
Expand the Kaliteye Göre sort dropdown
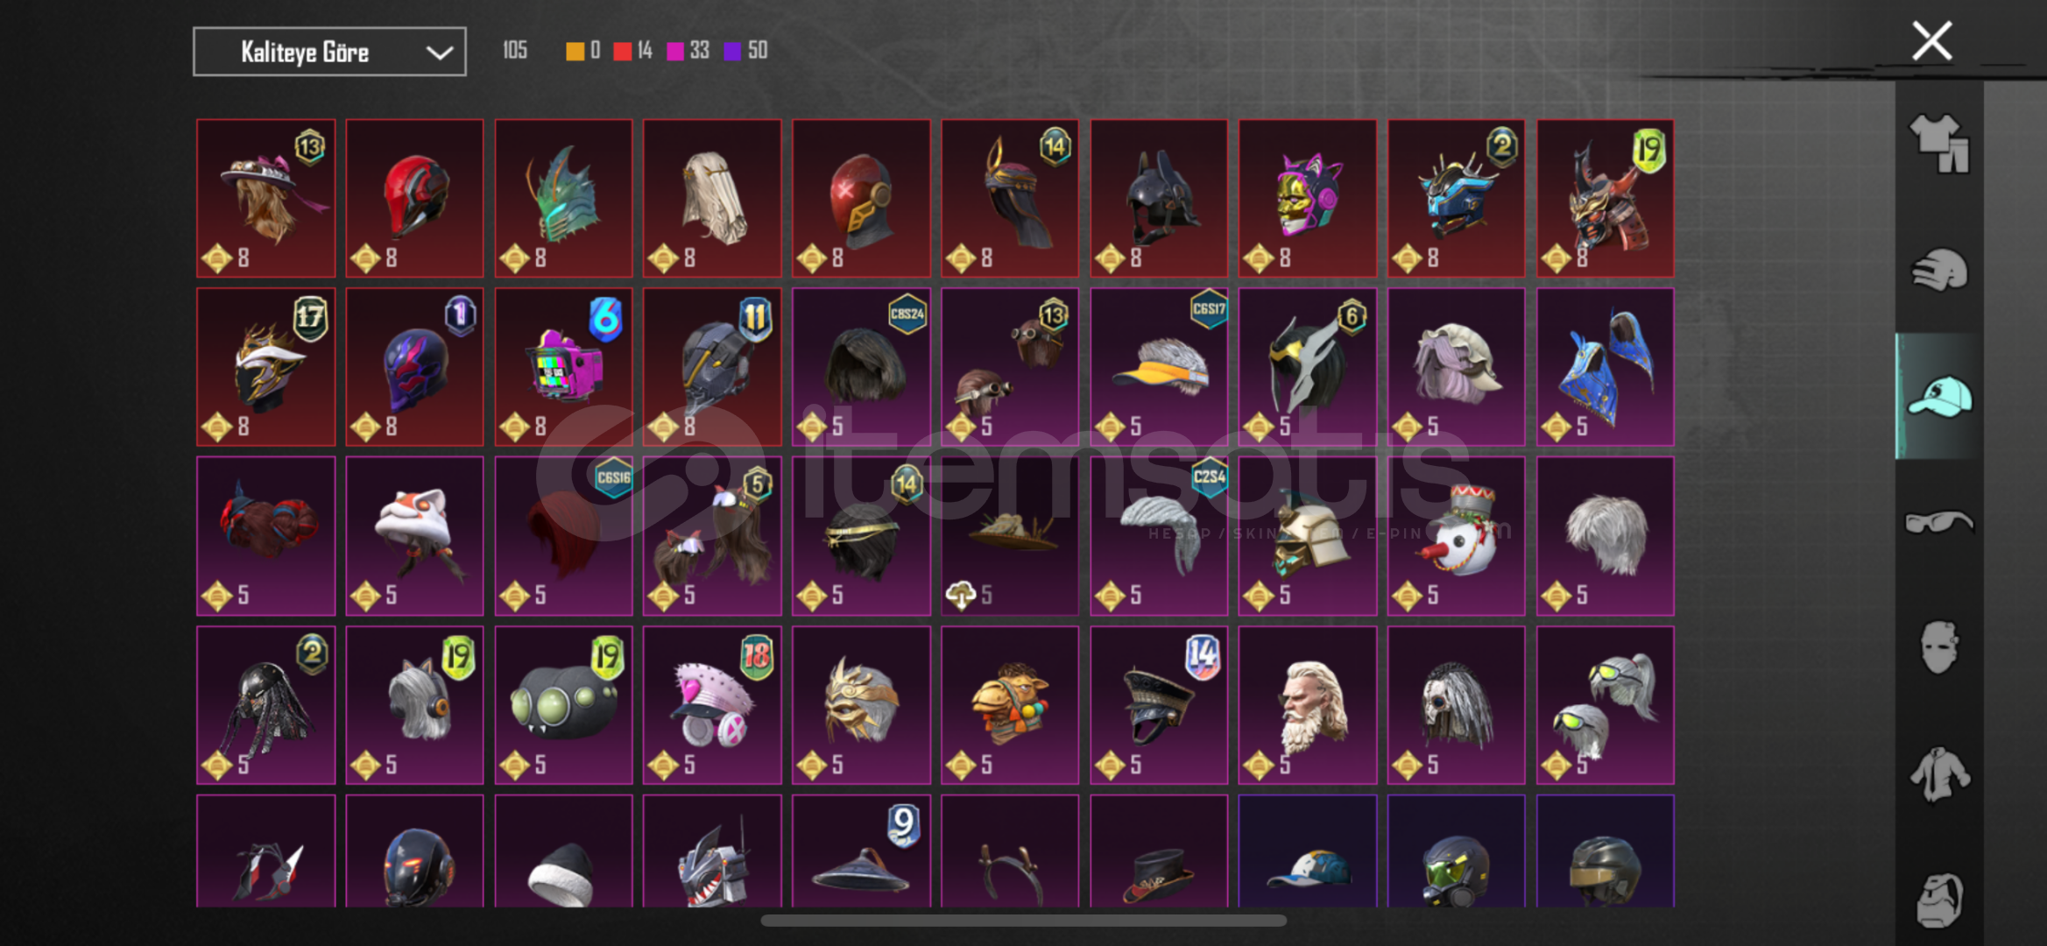pos(329,52)
